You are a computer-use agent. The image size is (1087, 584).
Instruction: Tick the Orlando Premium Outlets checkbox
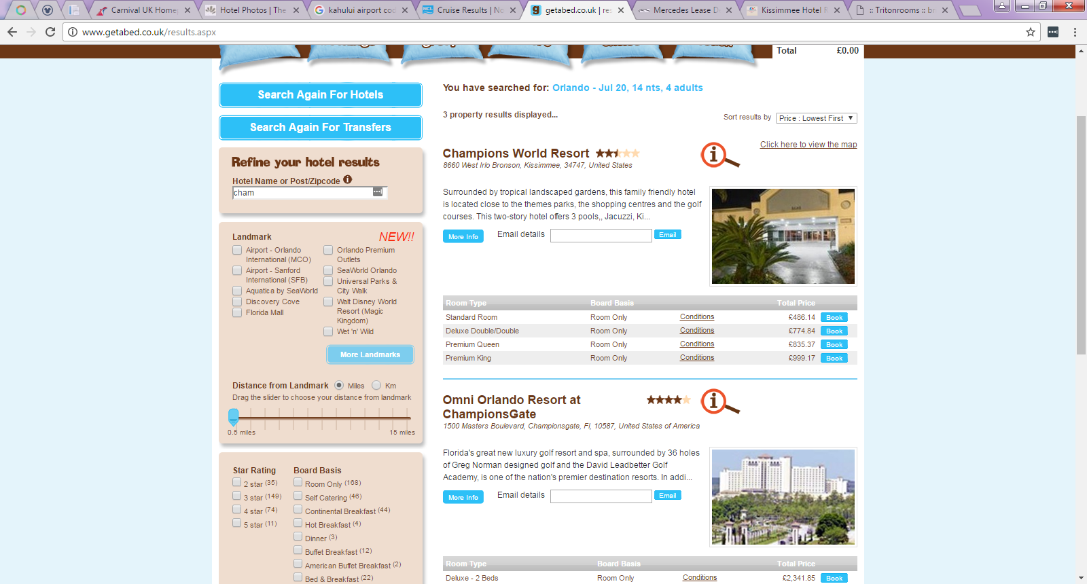coord(328,251)
